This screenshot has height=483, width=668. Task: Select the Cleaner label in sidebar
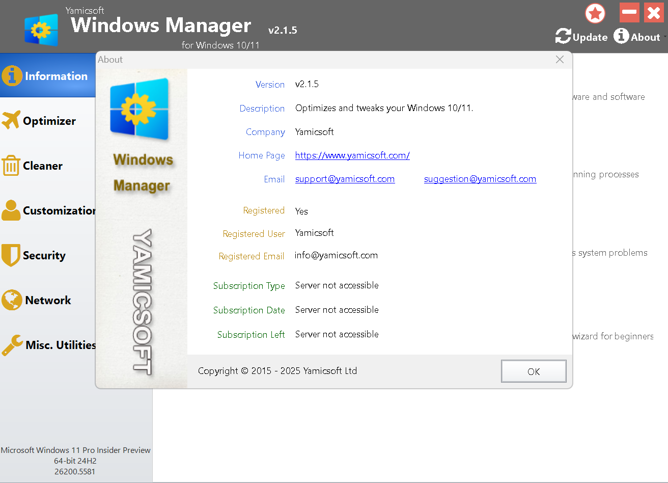tap(43, 166)
